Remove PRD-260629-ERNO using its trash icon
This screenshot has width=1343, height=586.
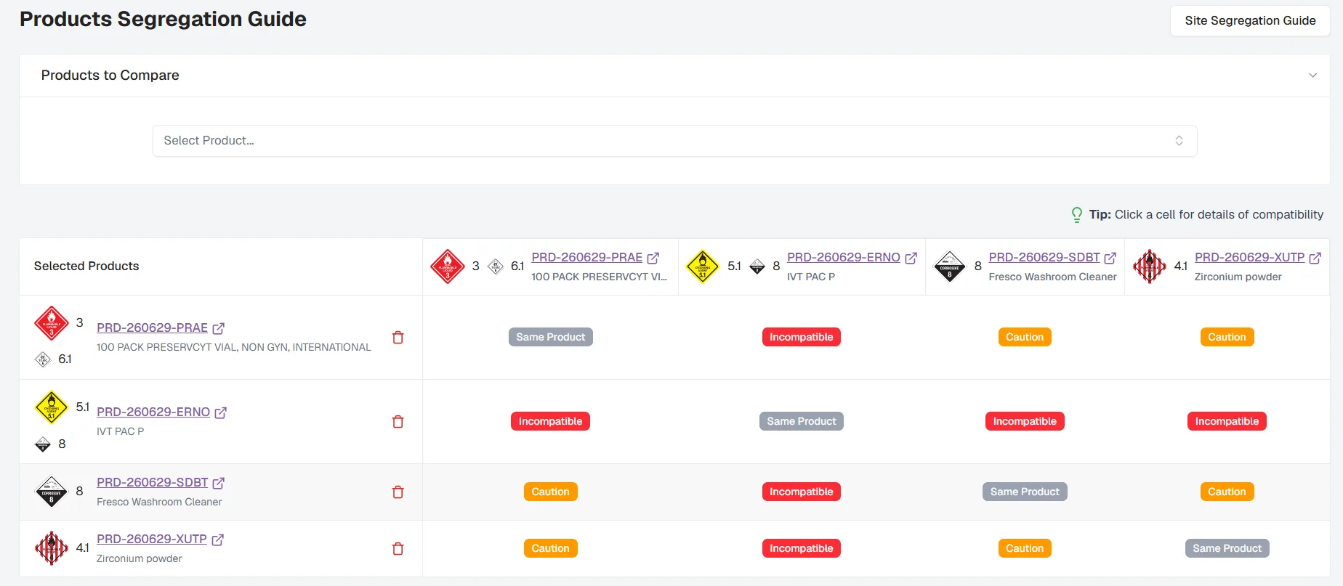pyautogui.click(x=398, y=422)
